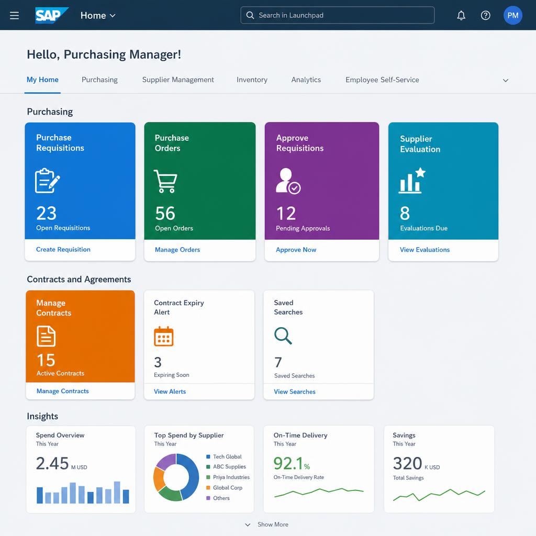Click the SAP logo

52,15
